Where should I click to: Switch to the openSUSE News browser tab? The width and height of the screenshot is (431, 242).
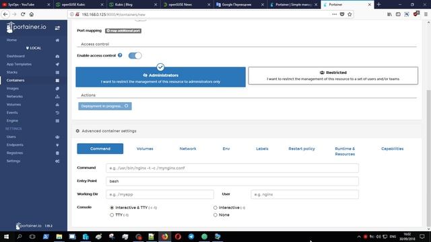pos(186,5)
